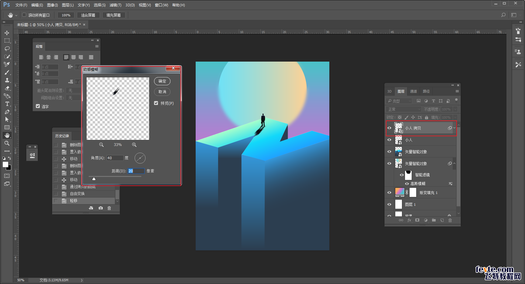The width and height of the screenshot is (525, 284).
Task: Select the Pen tool
Action: (x=7, y=112)
